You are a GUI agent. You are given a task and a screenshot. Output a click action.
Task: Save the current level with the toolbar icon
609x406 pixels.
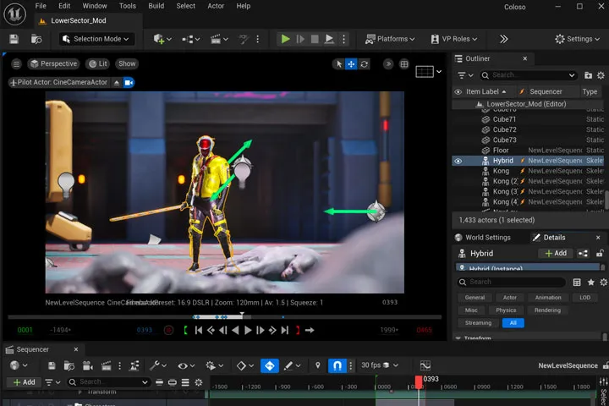point(14,39)
